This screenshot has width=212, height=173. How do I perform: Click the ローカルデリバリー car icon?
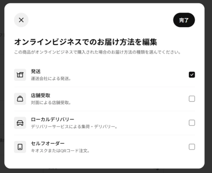tap(20, 123)
